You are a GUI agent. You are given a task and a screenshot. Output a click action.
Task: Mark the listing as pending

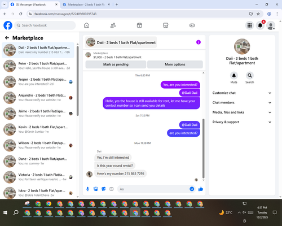point(116,64)
